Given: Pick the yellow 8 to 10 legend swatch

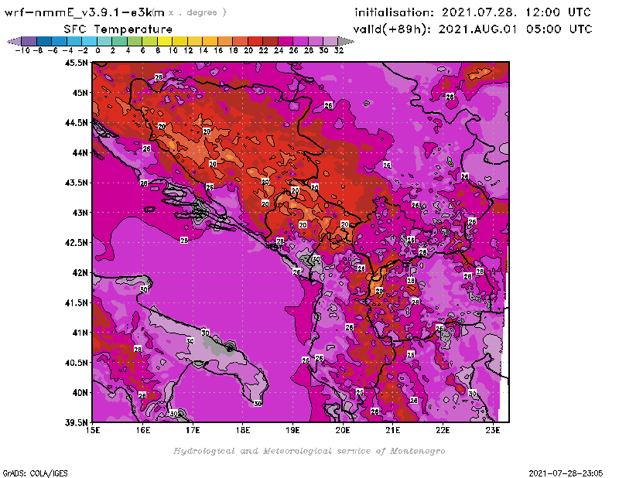Looking at the screenshot, I should coord(165,41).
